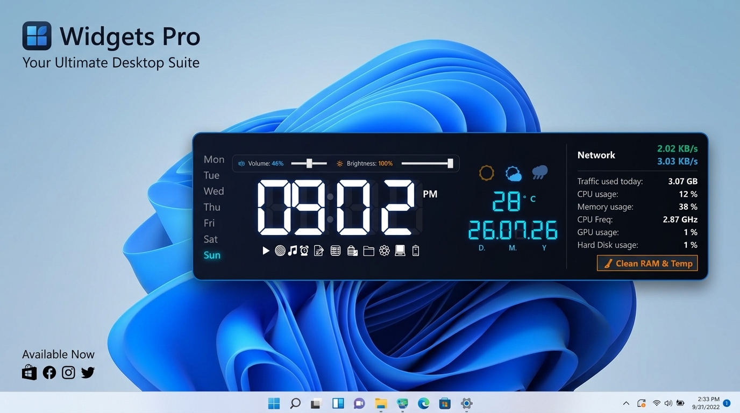Open taskbar Search magnifier

pyautogui.click(x=295, y=403)
